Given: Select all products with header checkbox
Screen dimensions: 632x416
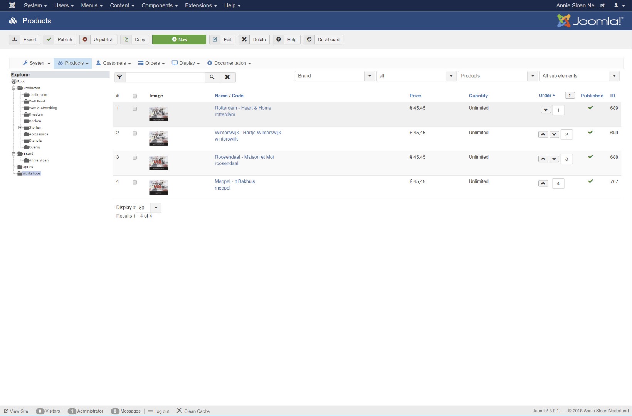Looking at the screenshot, I should coord(134,96).
